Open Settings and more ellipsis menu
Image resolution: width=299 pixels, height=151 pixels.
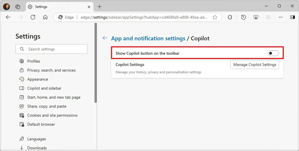[281, 17]
